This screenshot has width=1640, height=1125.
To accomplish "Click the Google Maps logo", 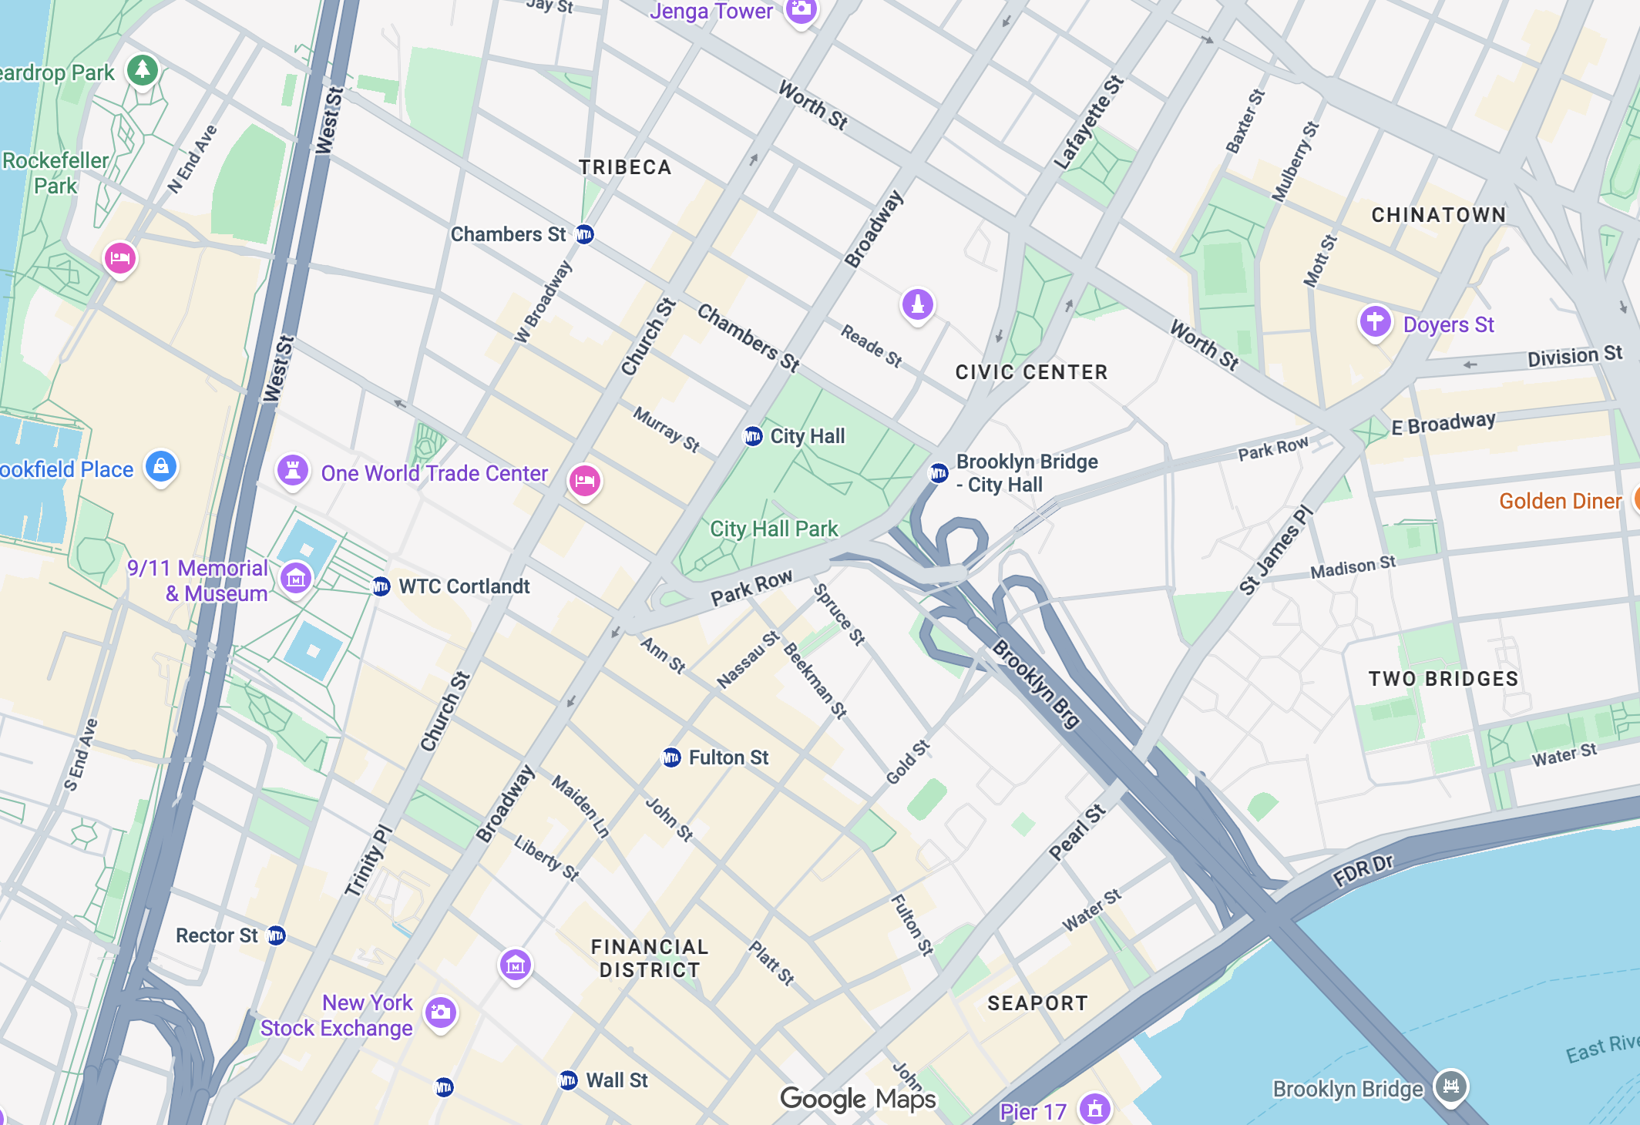I will pos(858,1099).
